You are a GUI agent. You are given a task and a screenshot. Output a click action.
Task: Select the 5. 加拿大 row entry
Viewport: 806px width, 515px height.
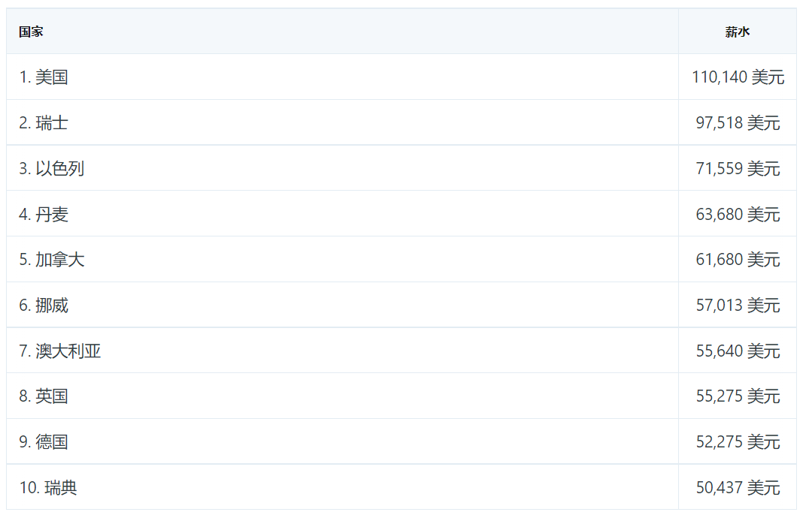click(x=52, y=260)
